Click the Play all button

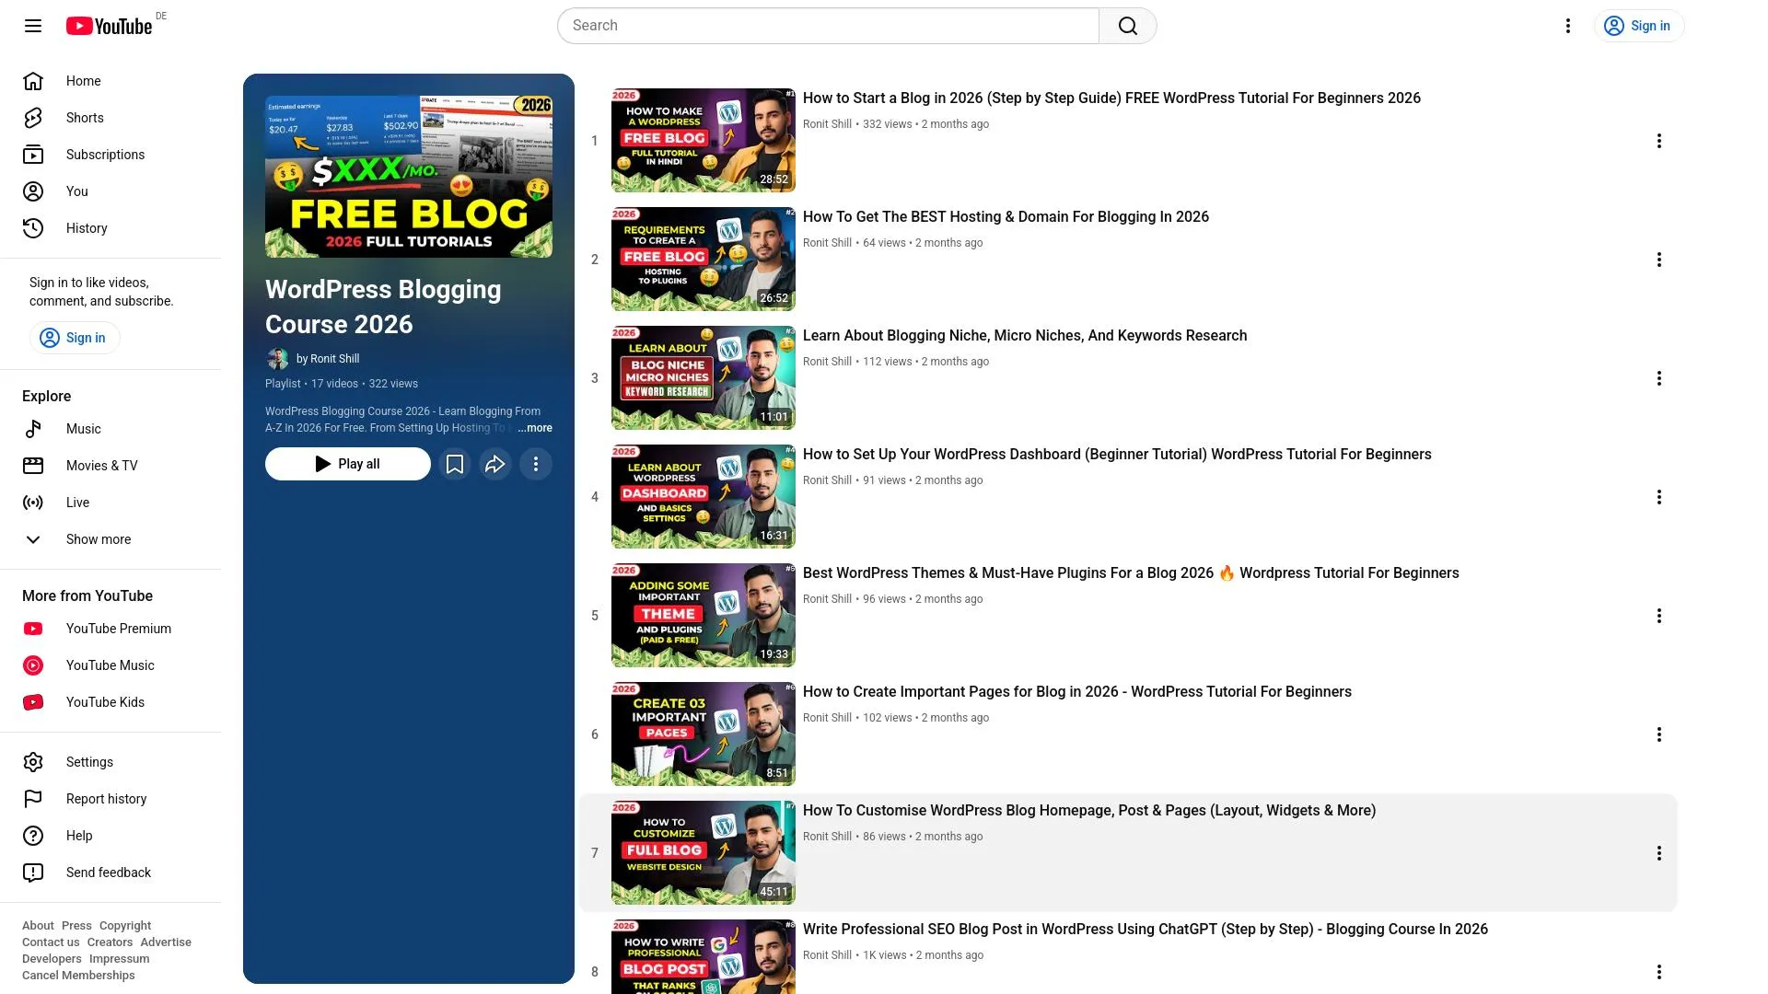pyautogui.click(x=347, y=464)
